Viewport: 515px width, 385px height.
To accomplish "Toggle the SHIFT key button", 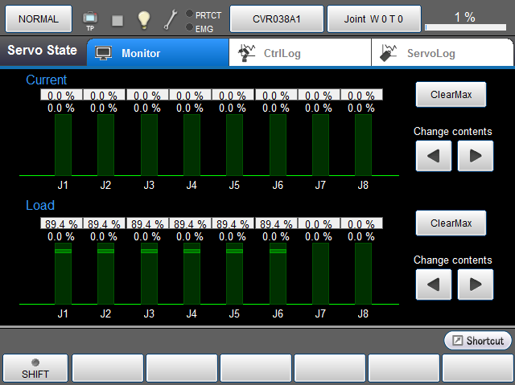I will (x=35, y=368).
